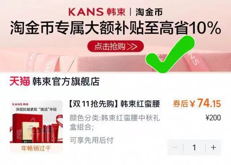Increase quantity with the plus button

[x=213, y=147]
